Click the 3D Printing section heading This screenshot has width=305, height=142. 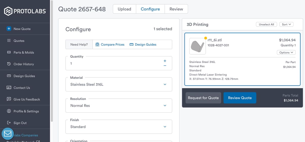tap(197, 24)
